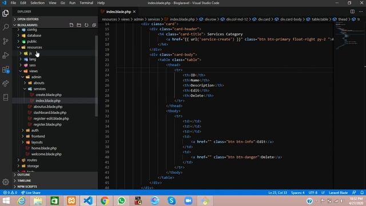Open notifications bell in status bar
Viewport: 366px width, 206px height.
click(362, 193)
